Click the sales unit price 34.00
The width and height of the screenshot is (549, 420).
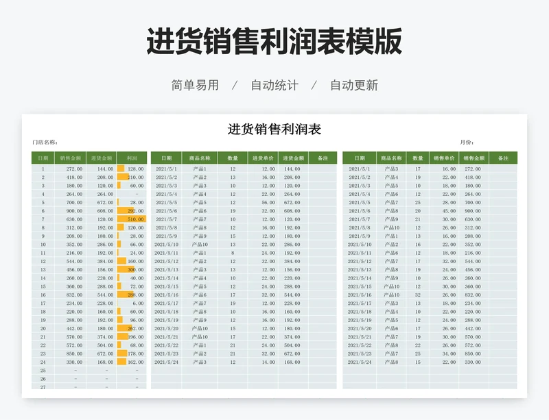pos(444,354)
